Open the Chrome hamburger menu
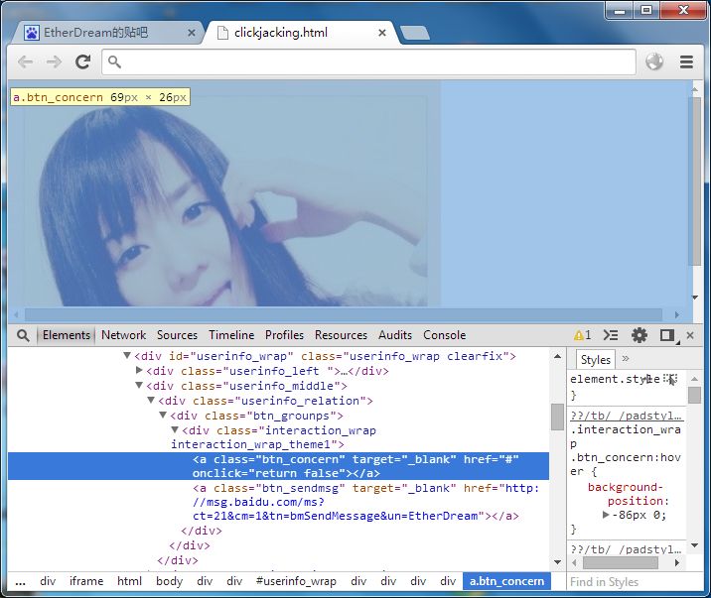Viewport: 711px width, 598px height. pyautogui.click(x=686, y=61)
